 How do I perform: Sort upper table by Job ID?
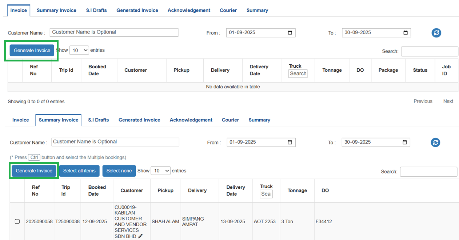446,70
